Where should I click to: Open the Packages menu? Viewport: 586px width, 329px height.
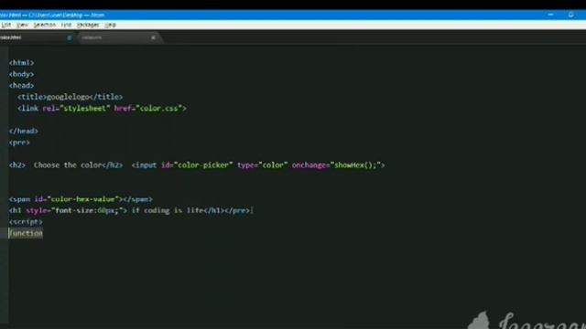pyautogui.click(x=88, y=25)
